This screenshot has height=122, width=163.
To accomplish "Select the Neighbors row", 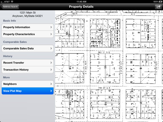I will coord(28,84).
